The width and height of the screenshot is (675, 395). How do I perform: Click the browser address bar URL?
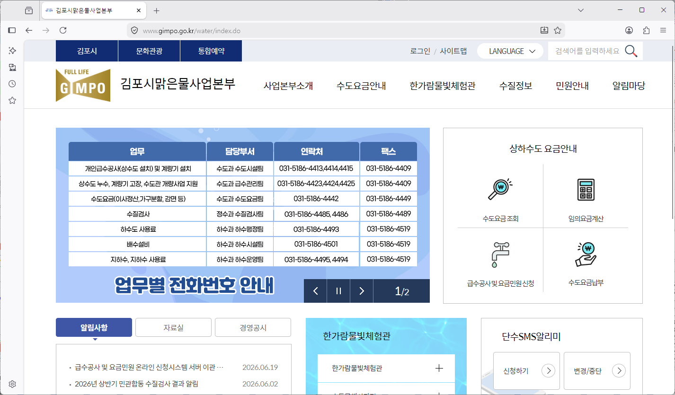[192, 31]
